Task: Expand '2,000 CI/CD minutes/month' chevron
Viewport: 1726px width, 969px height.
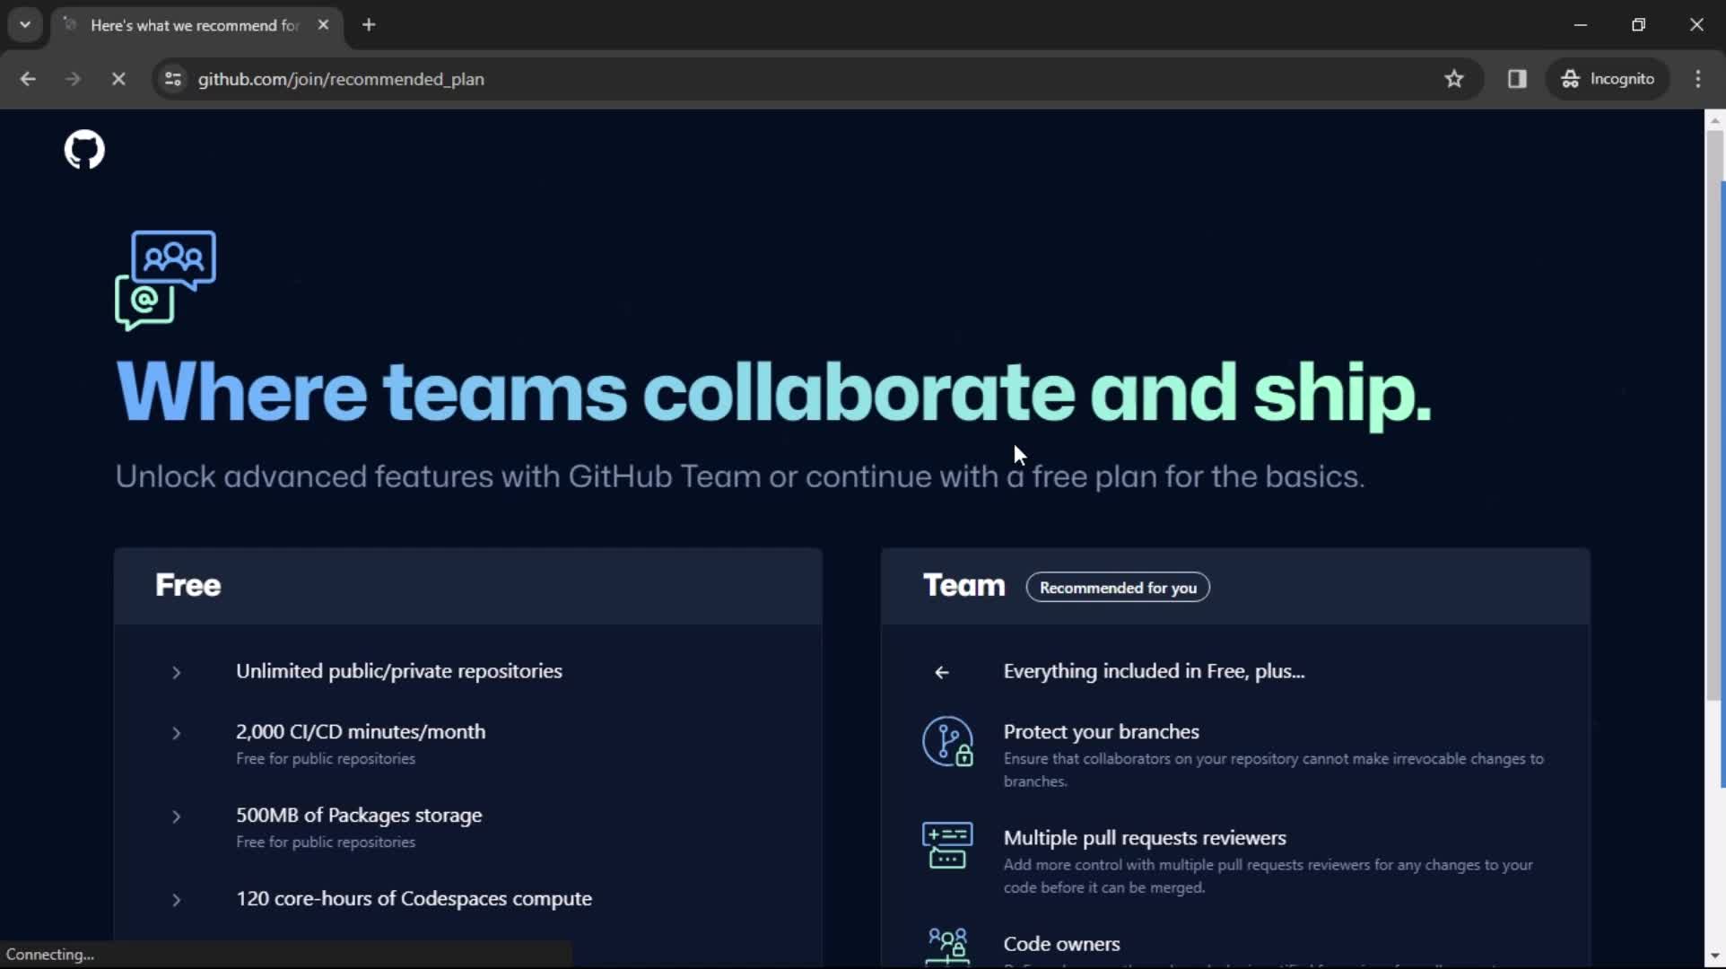Action: coord(177,733)
